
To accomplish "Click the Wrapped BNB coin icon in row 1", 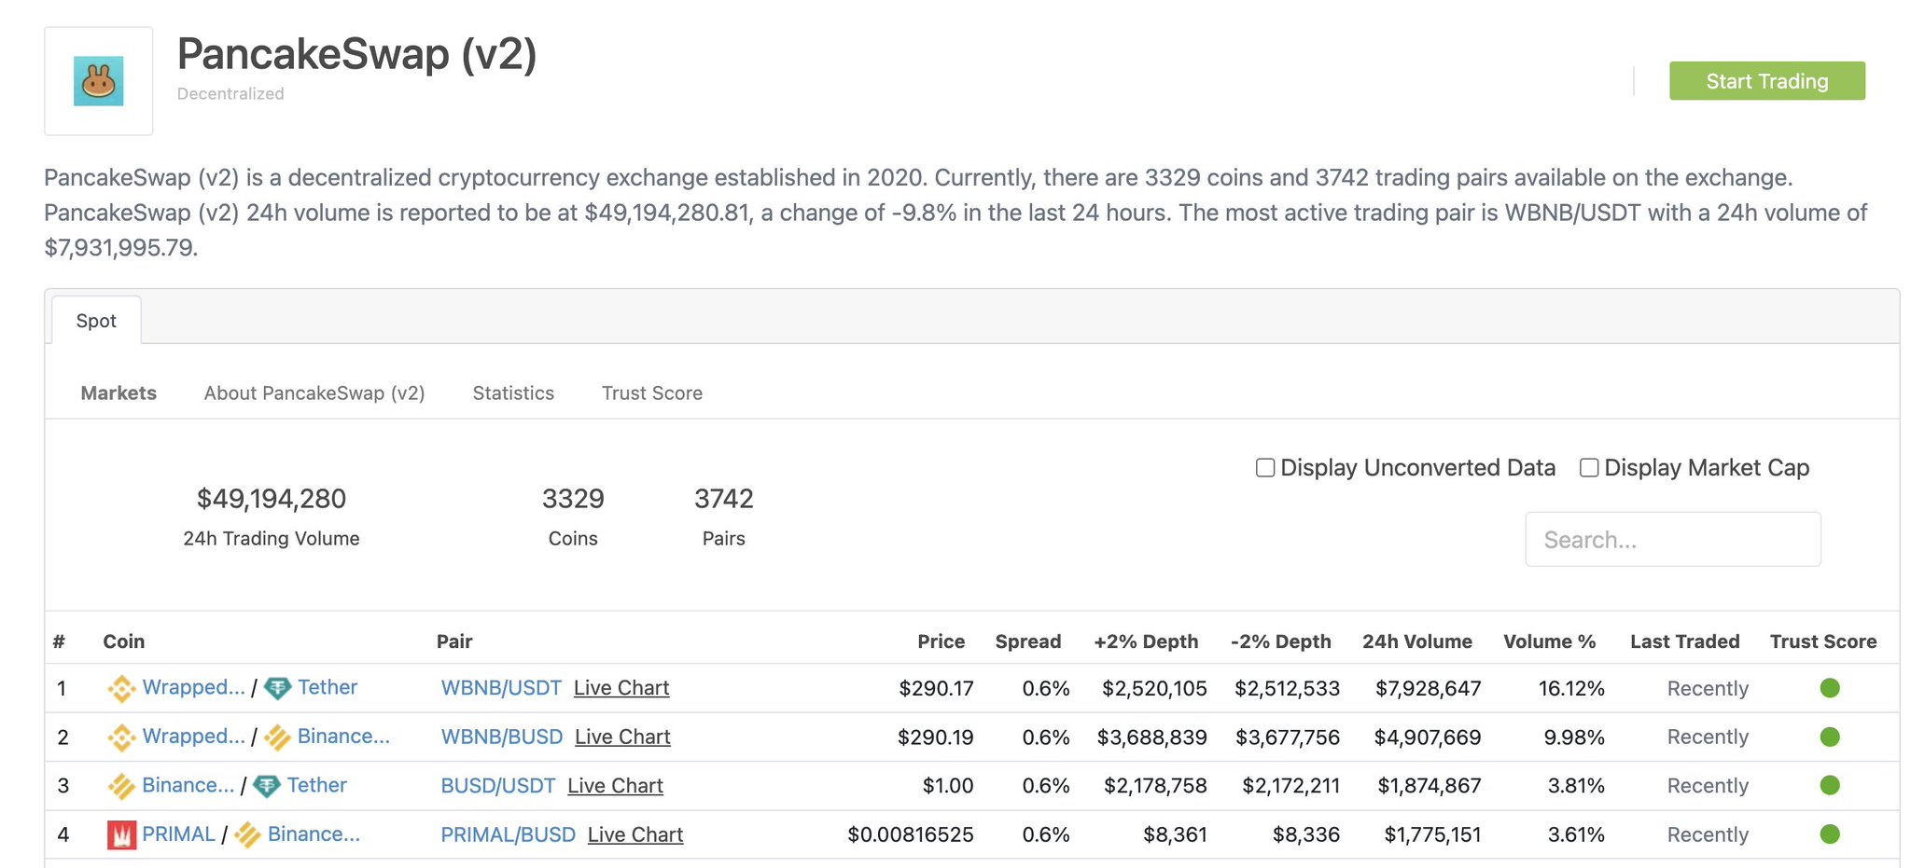I will coord(122,688).
